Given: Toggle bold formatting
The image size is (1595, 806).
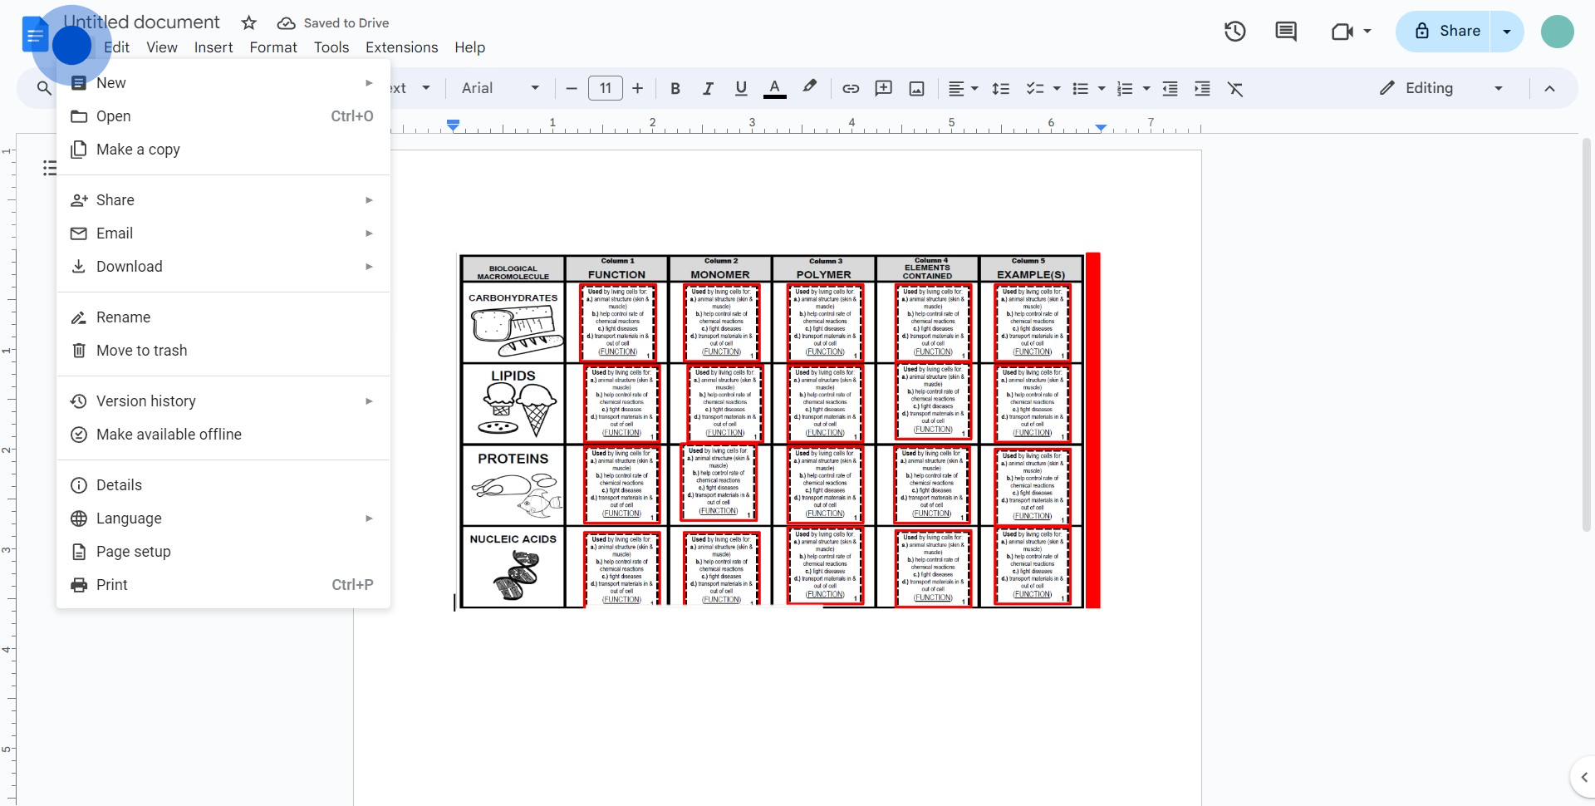Looking at the screenshot, I should pos(675,88).
